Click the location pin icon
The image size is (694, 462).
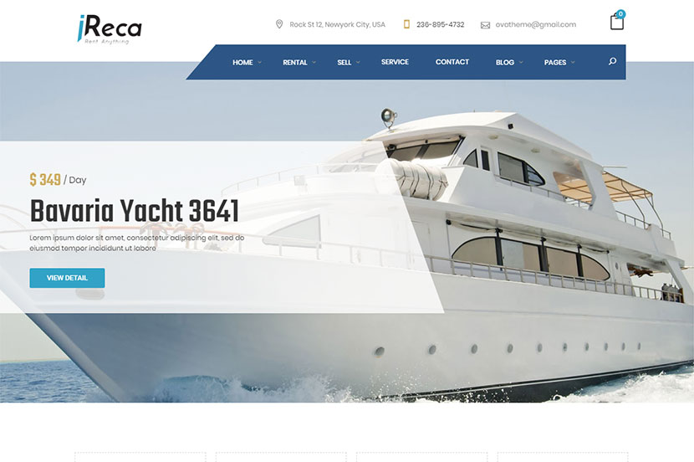click(278, 24)
